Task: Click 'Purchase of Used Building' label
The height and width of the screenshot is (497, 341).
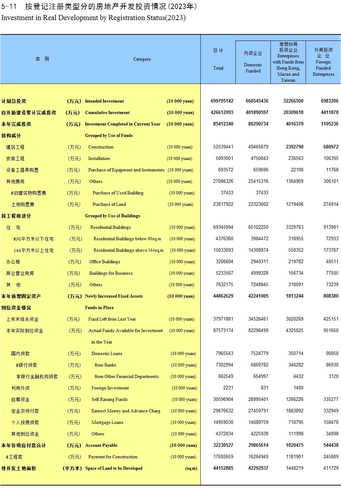Action: [118, 193]
